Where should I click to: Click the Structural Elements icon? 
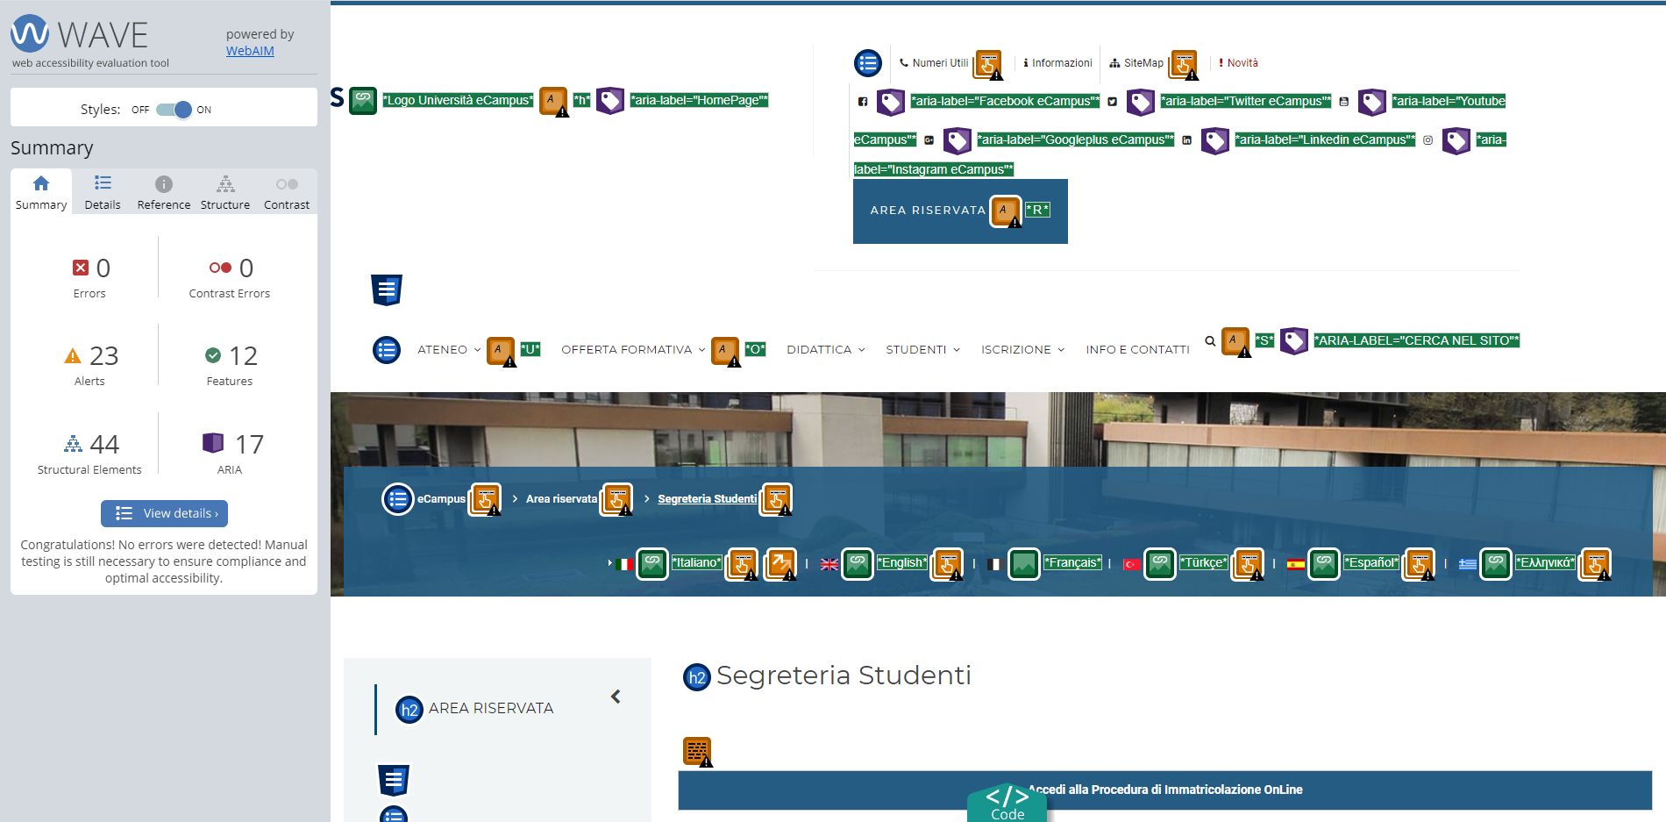pyautogui.click(x=73, y=443)
